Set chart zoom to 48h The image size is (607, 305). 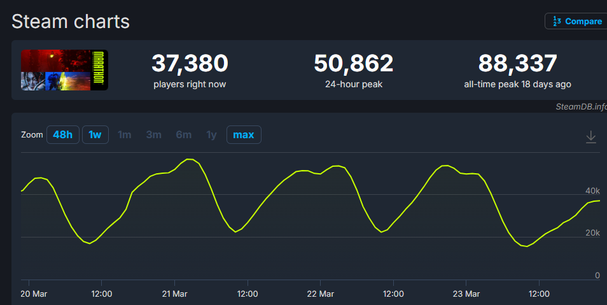pos(63,135)
